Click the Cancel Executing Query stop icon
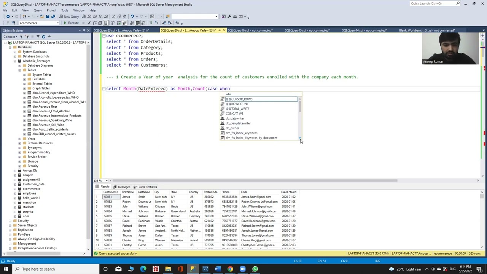Viewport: 487px width, 274px height. click(83, 23)
